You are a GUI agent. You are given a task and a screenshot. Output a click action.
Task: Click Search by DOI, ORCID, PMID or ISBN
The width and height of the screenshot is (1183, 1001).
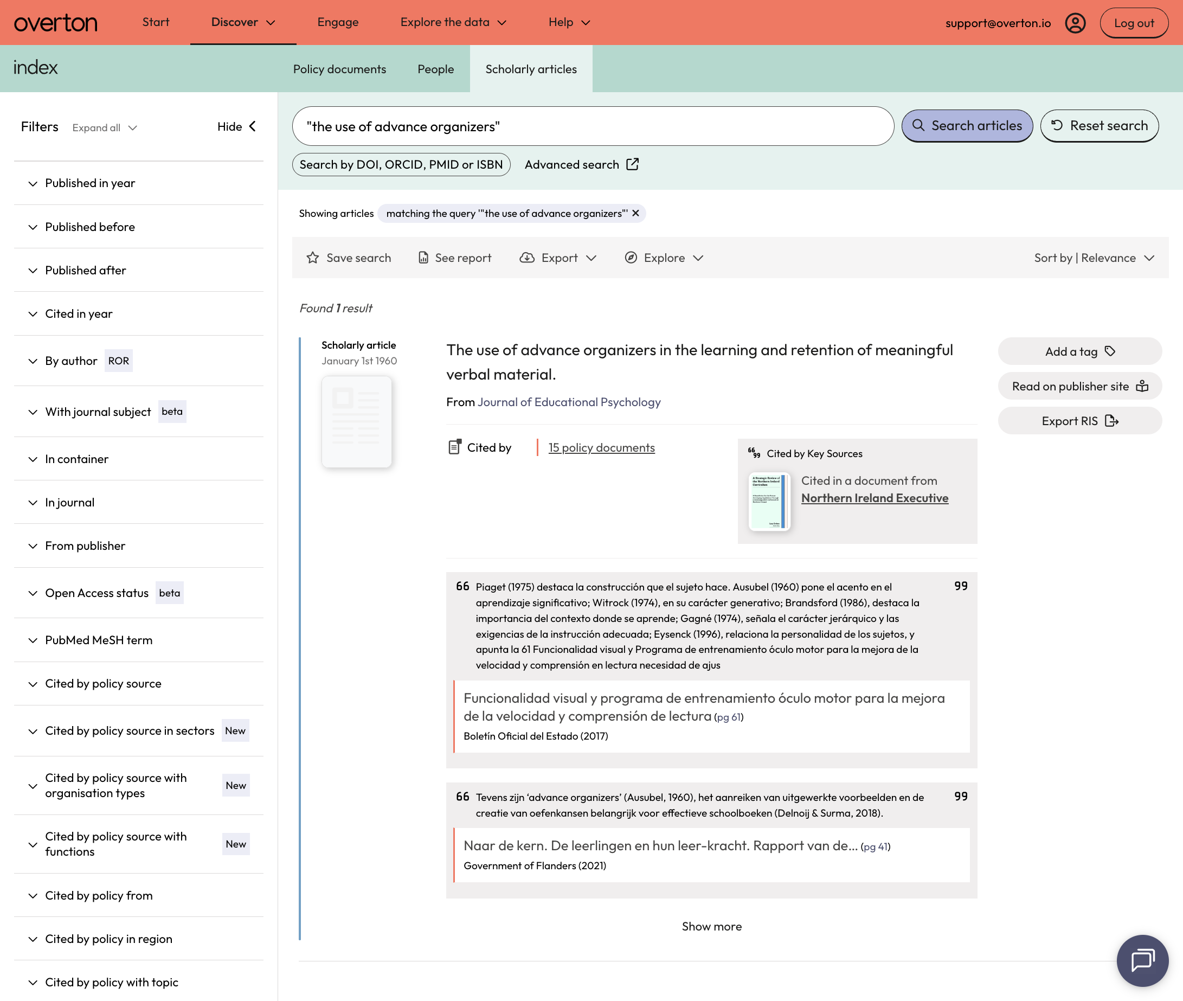point(401,164)
